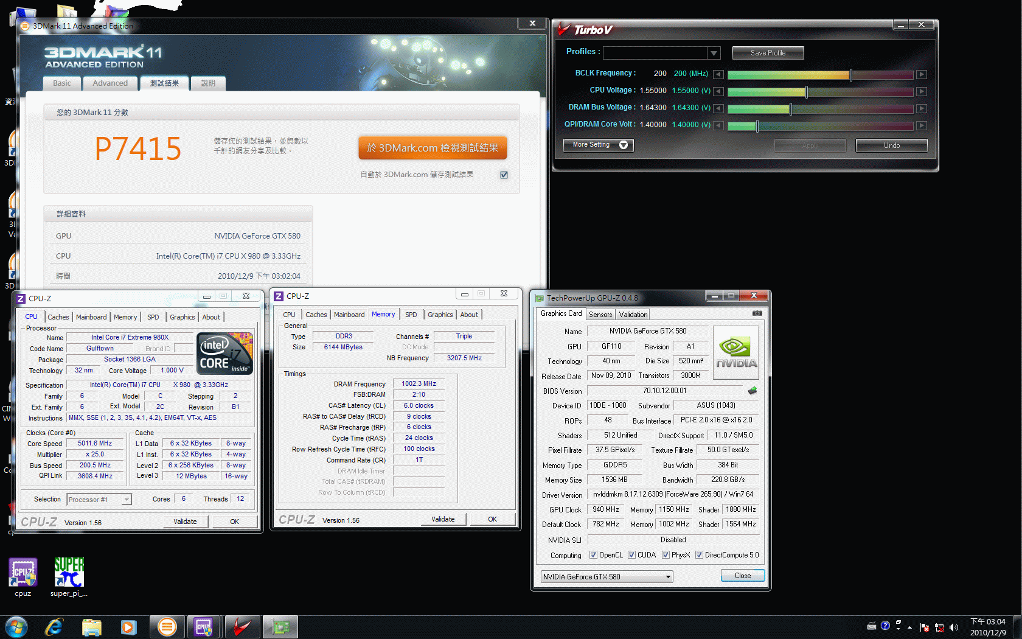Increase CPU Voltage with right arrow

point(922,91)
